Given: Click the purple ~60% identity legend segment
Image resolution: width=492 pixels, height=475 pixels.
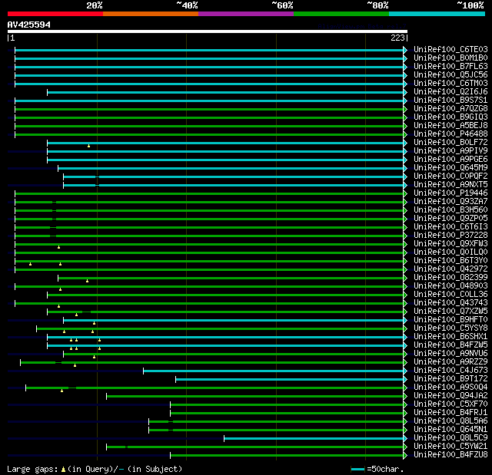Looking at the screenshot, I should pyautogui.click(x=246, y=14).
